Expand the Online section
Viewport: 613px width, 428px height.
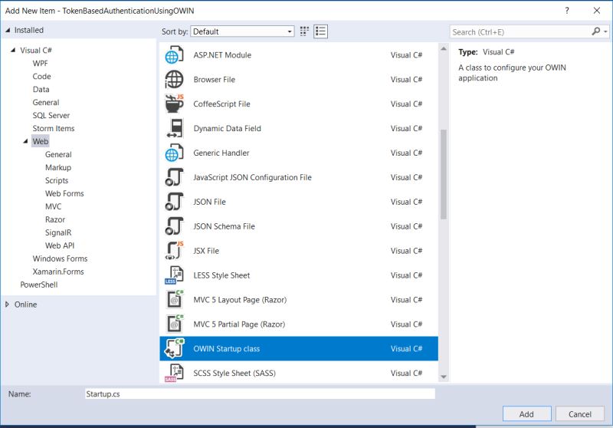pyautogui.click(x=7, y=305)
